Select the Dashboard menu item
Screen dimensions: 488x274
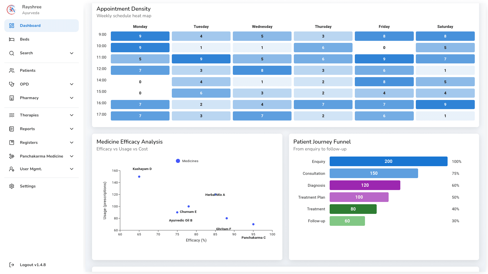coord(30,25)
